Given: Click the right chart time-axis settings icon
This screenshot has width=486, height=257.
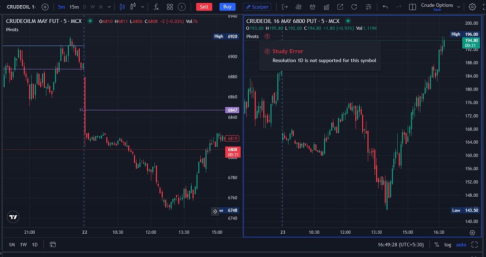Looking at the screenshot, I should click(472, 232).
